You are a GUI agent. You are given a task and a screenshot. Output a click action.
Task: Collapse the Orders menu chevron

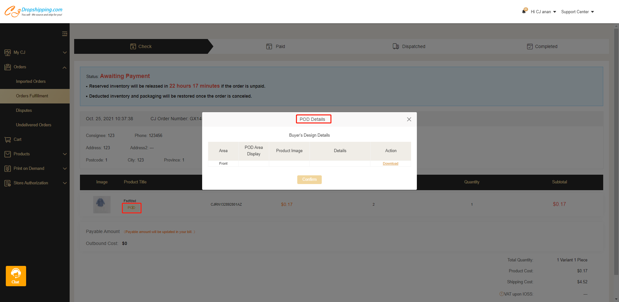64,67
